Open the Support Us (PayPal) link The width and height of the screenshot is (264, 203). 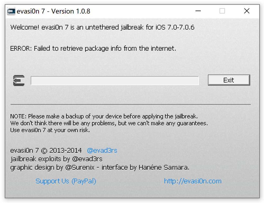coord(66,181)
